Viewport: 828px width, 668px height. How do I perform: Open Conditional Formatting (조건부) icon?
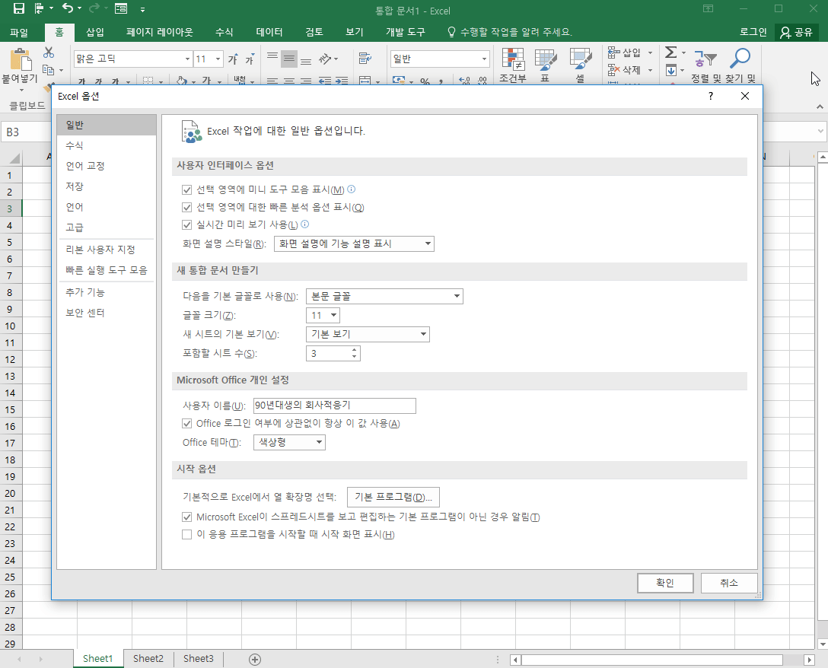(513, 59)
